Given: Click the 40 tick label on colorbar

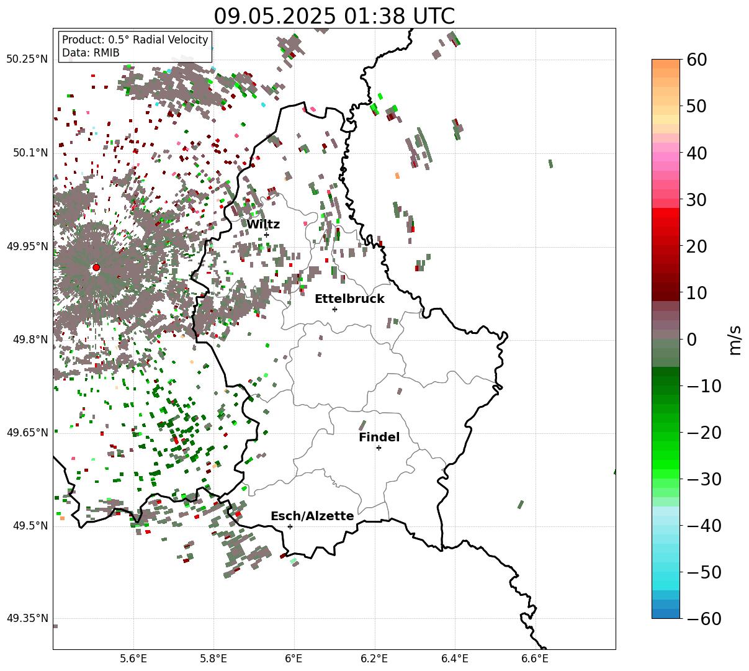Looking at the screenshot, I should pyautogui.click(x=696, y=153).
